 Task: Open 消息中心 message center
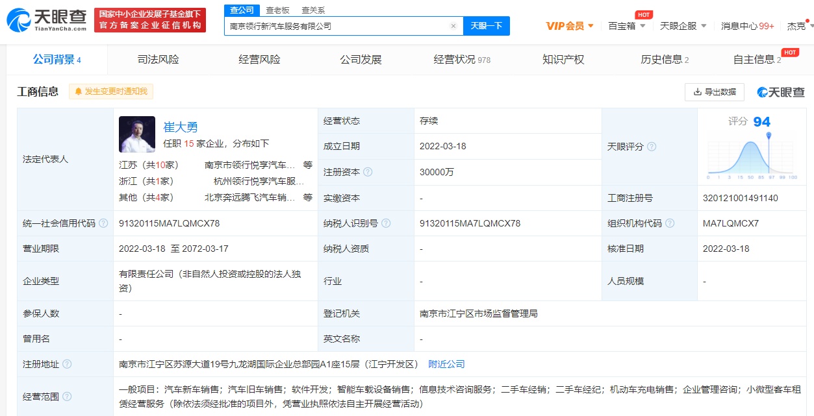coord(747,26)
